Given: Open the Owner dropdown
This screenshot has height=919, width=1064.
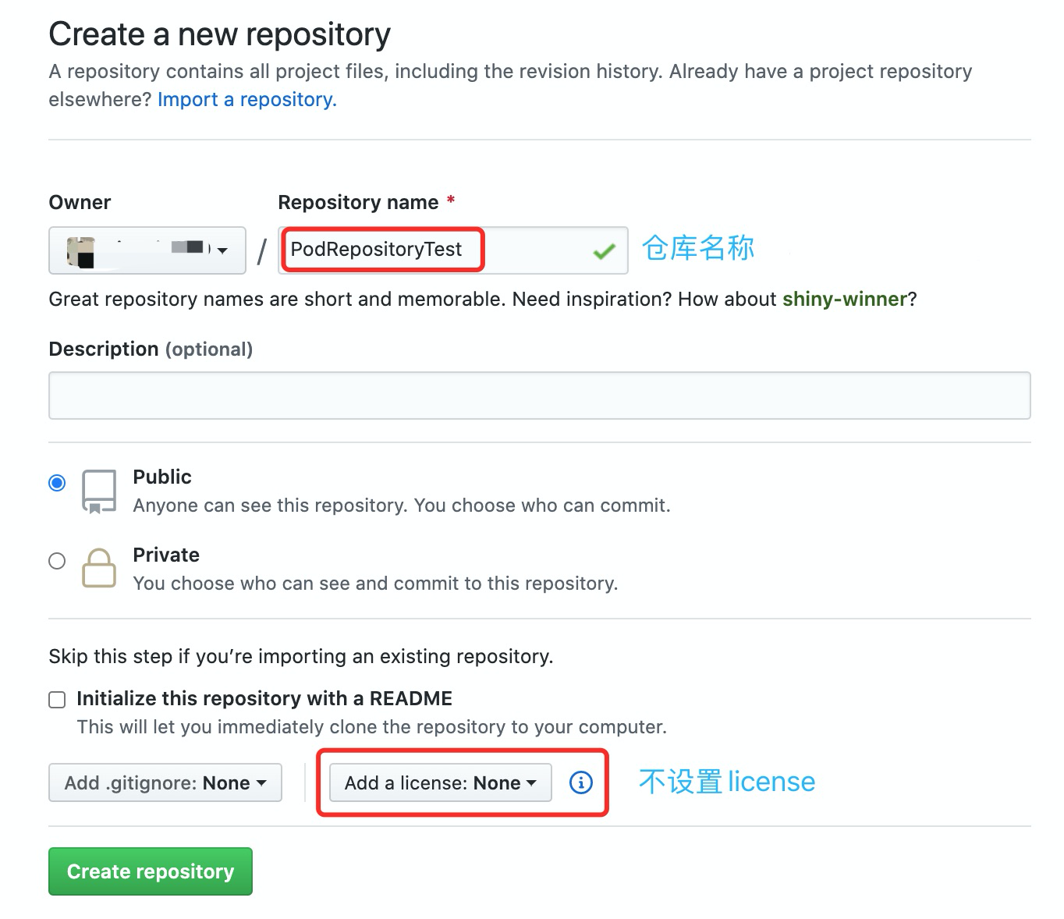Looking at the screenshot, I should (x=147, y=250).
